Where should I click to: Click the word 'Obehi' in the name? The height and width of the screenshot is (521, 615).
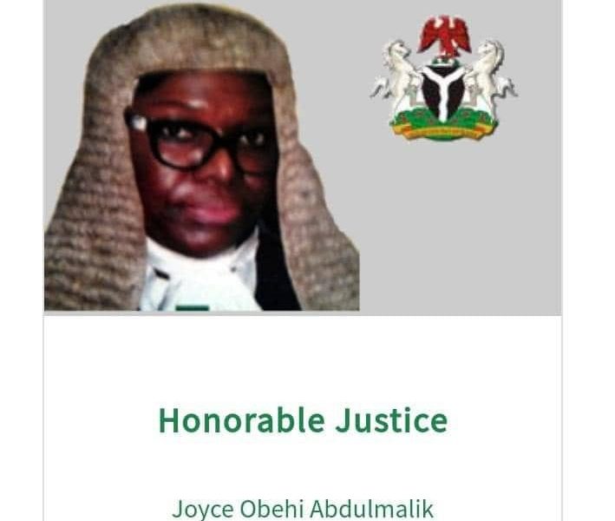272,509
